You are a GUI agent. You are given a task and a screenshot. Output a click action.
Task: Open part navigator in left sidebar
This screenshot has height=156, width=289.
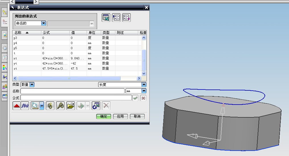tap(5, 22)
